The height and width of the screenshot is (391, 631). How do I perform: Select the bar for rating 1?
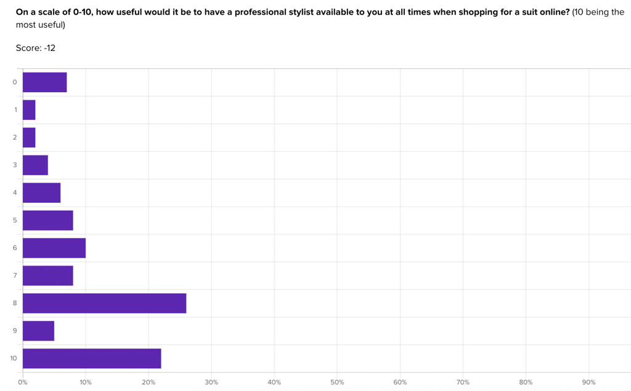point(29,110)
